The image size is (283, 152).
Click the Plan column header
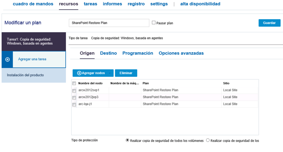[x=146, y=83]
